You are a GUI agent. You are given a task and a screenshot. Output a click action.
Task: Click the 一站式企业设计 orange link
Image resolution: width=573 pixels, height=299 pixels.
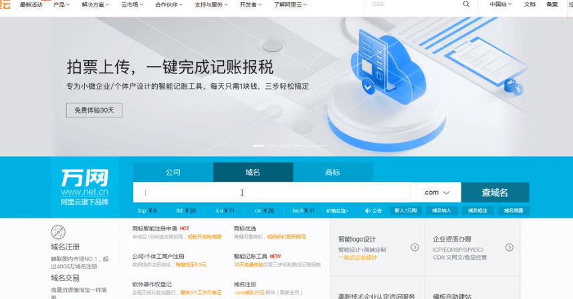[358, 258]
